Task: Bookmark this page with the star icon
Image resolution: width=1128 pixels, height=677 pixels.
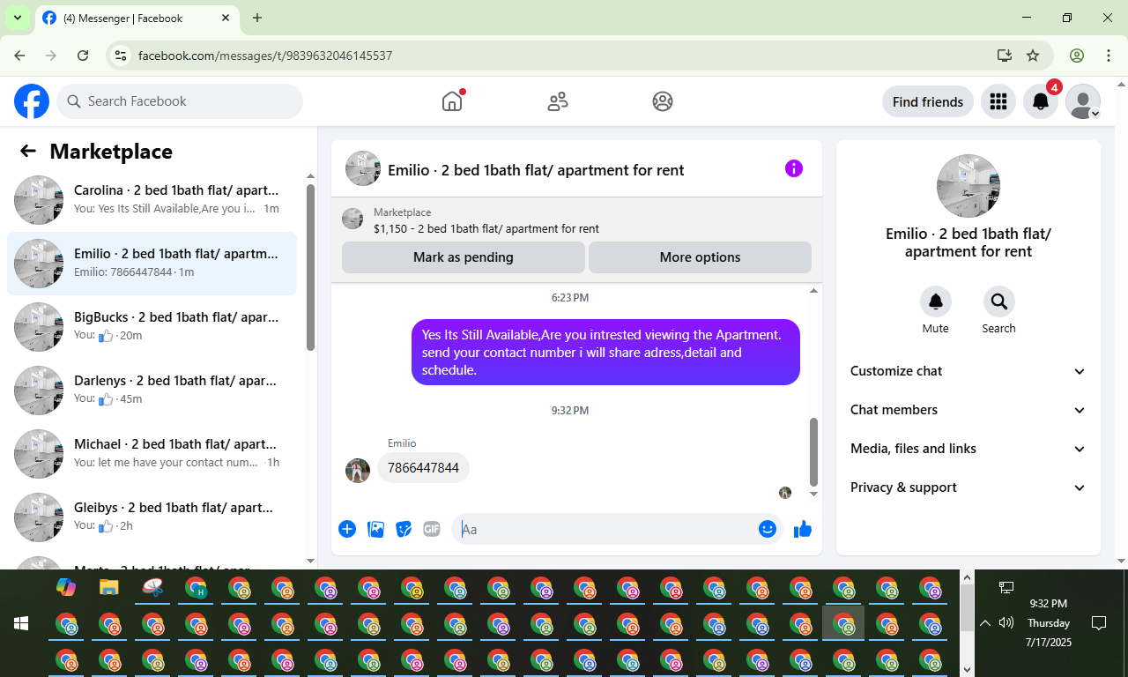Action: point(1033,56)
